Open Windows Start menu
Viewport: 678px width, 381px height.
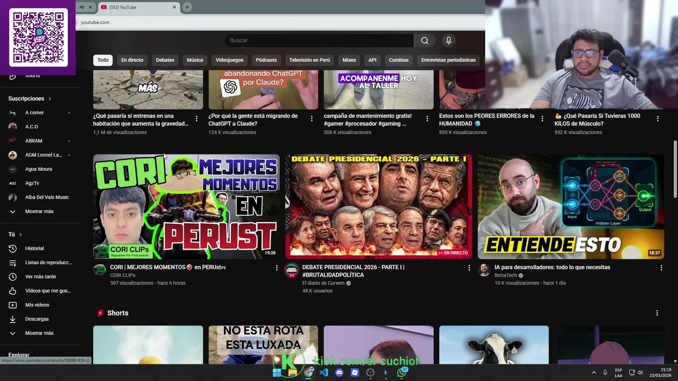pos(276,373)
